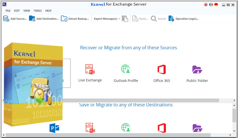Choose the Outlook PST destination icon
Screen dimensions: 238x138
pyautogui.click(x=54, y=128)
